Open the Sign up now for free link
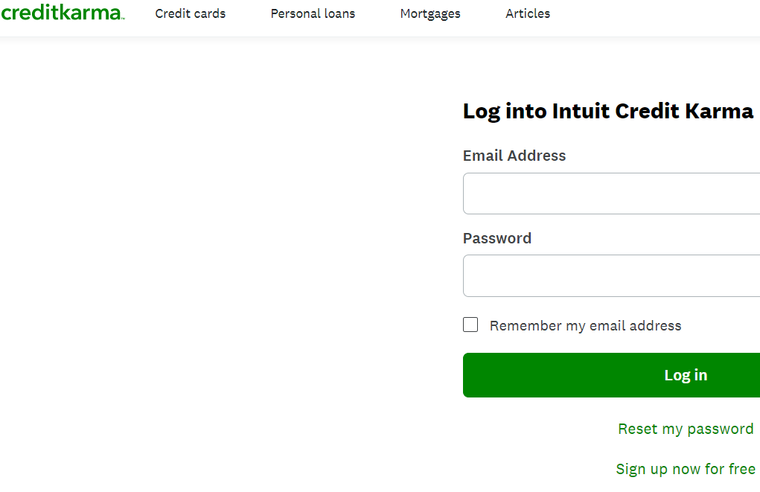 pyautogui.click(x=686, y=469)
